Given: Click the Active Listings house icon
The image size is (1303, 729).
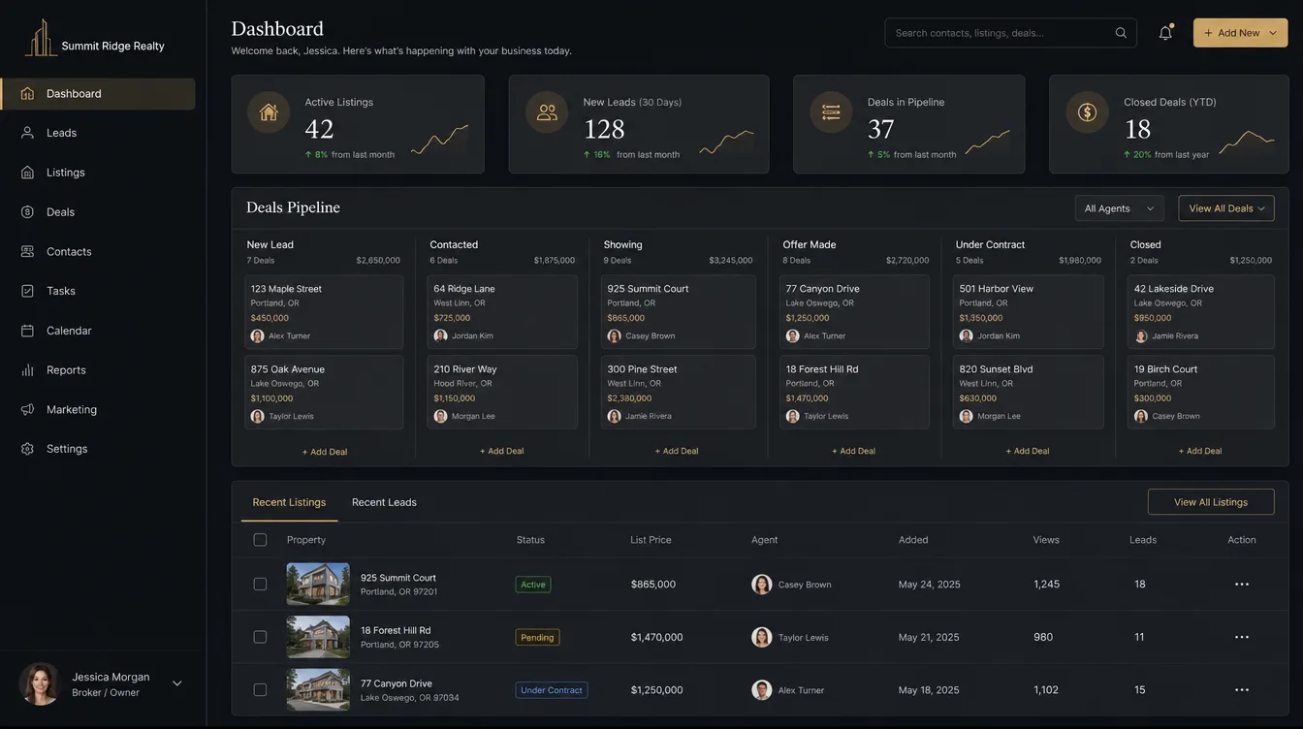Looking at the screenshot, I should 269,112.
